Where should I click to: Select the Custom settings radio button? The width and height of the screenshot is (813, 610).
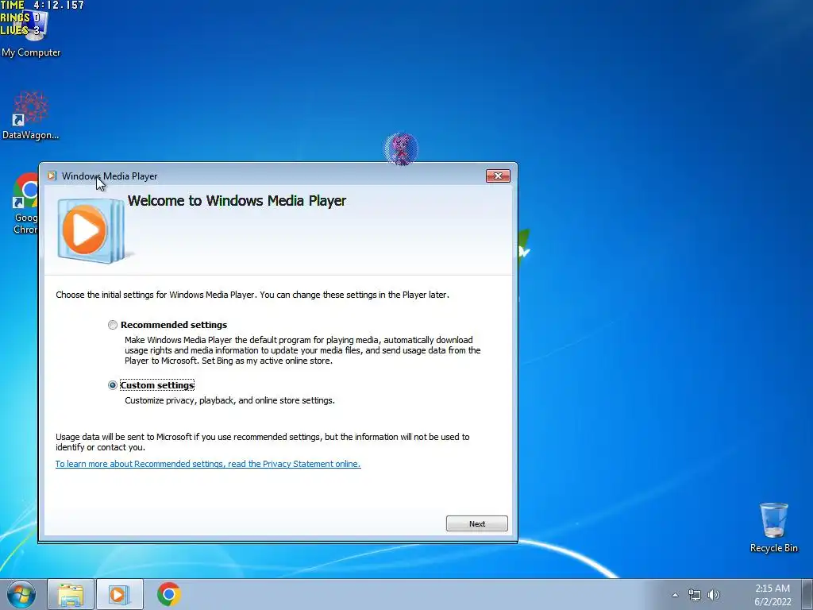(x=113, y=385)
